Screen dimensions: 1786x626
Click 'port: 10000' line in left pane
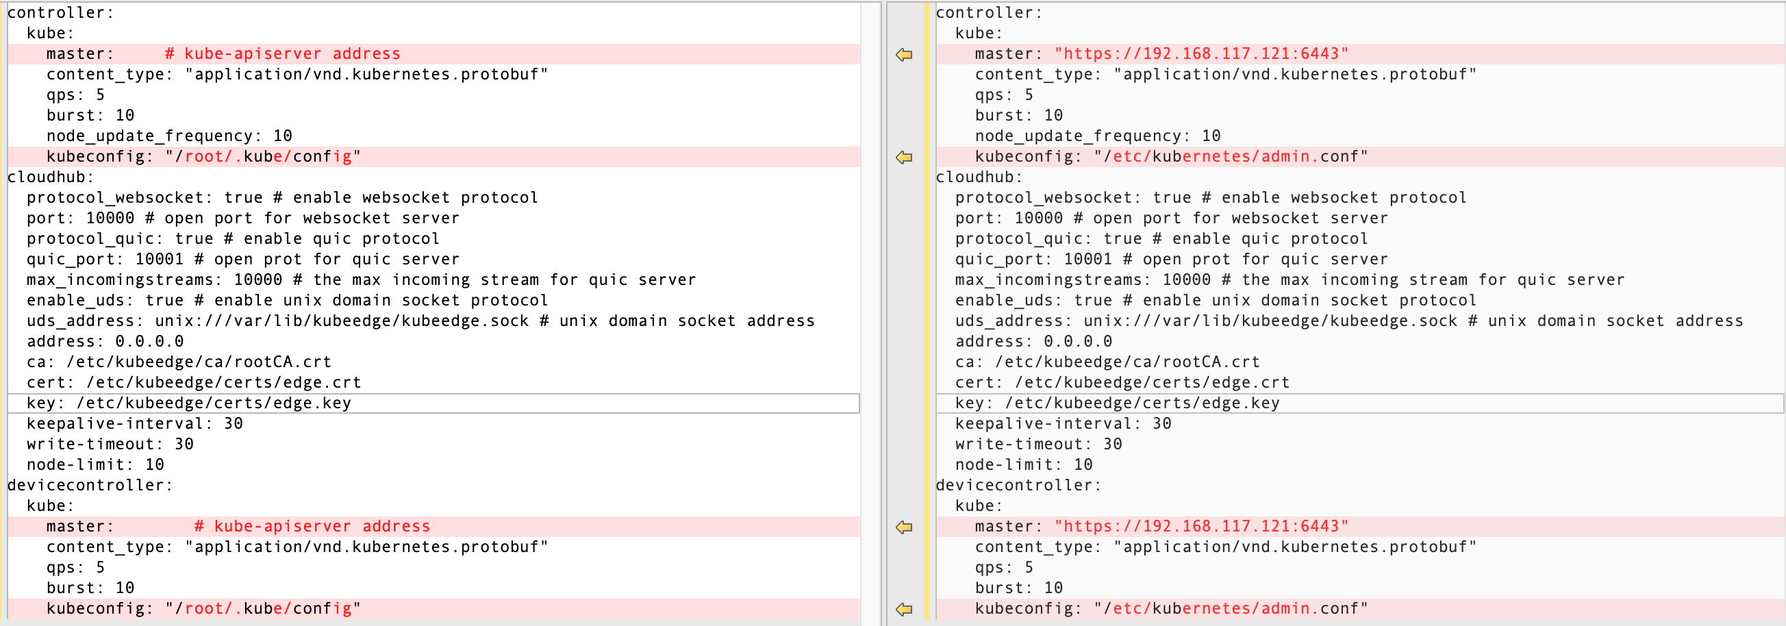coord(242,218)
